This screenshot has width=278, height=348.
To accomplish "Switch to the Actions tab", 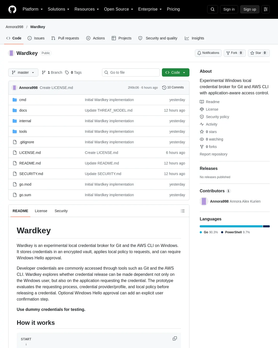I will [x=95, y=38].
